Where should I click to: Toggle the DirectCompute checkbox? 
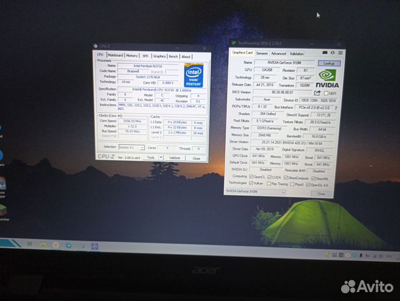point(286,178)
